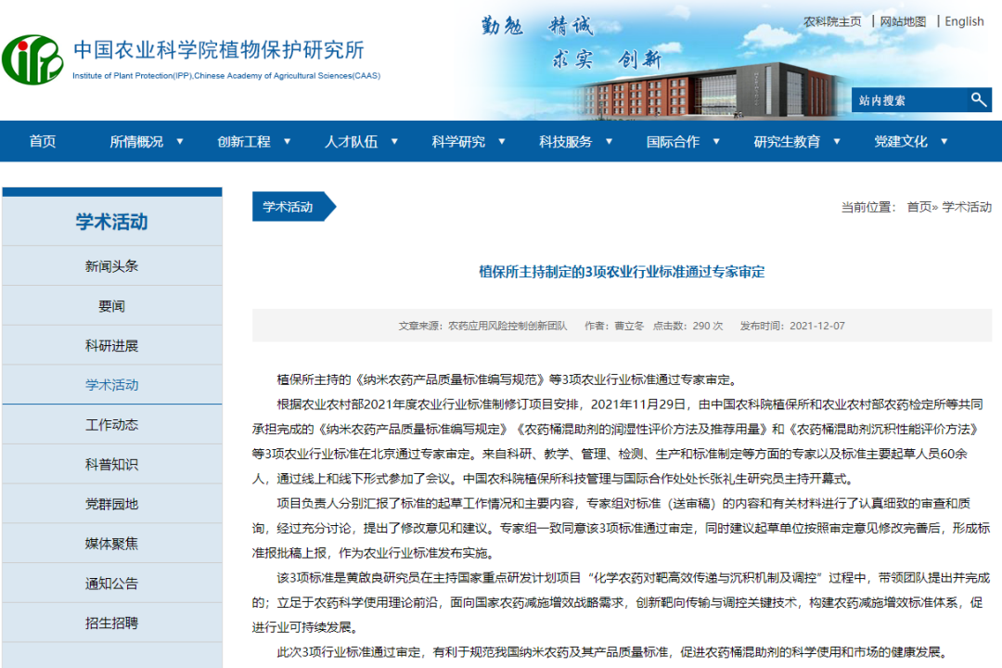Open 国际合作 navigation menu item
This screenshot has height=668, width=1002.
click(673, 141)
